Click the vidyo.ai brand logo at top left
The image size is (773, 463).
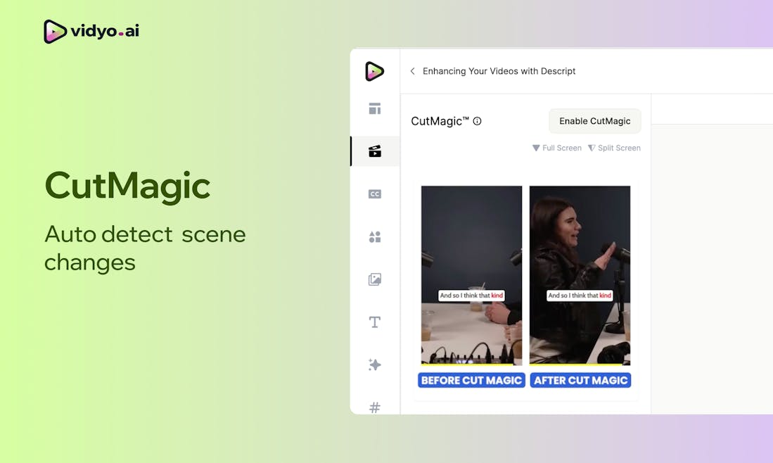[91, 32]
